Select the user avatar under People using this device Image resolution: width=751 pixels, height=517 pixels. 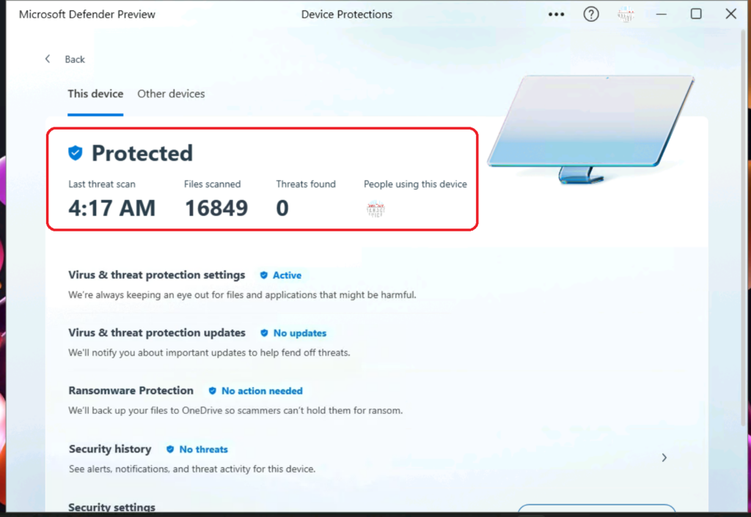point(375,209)
